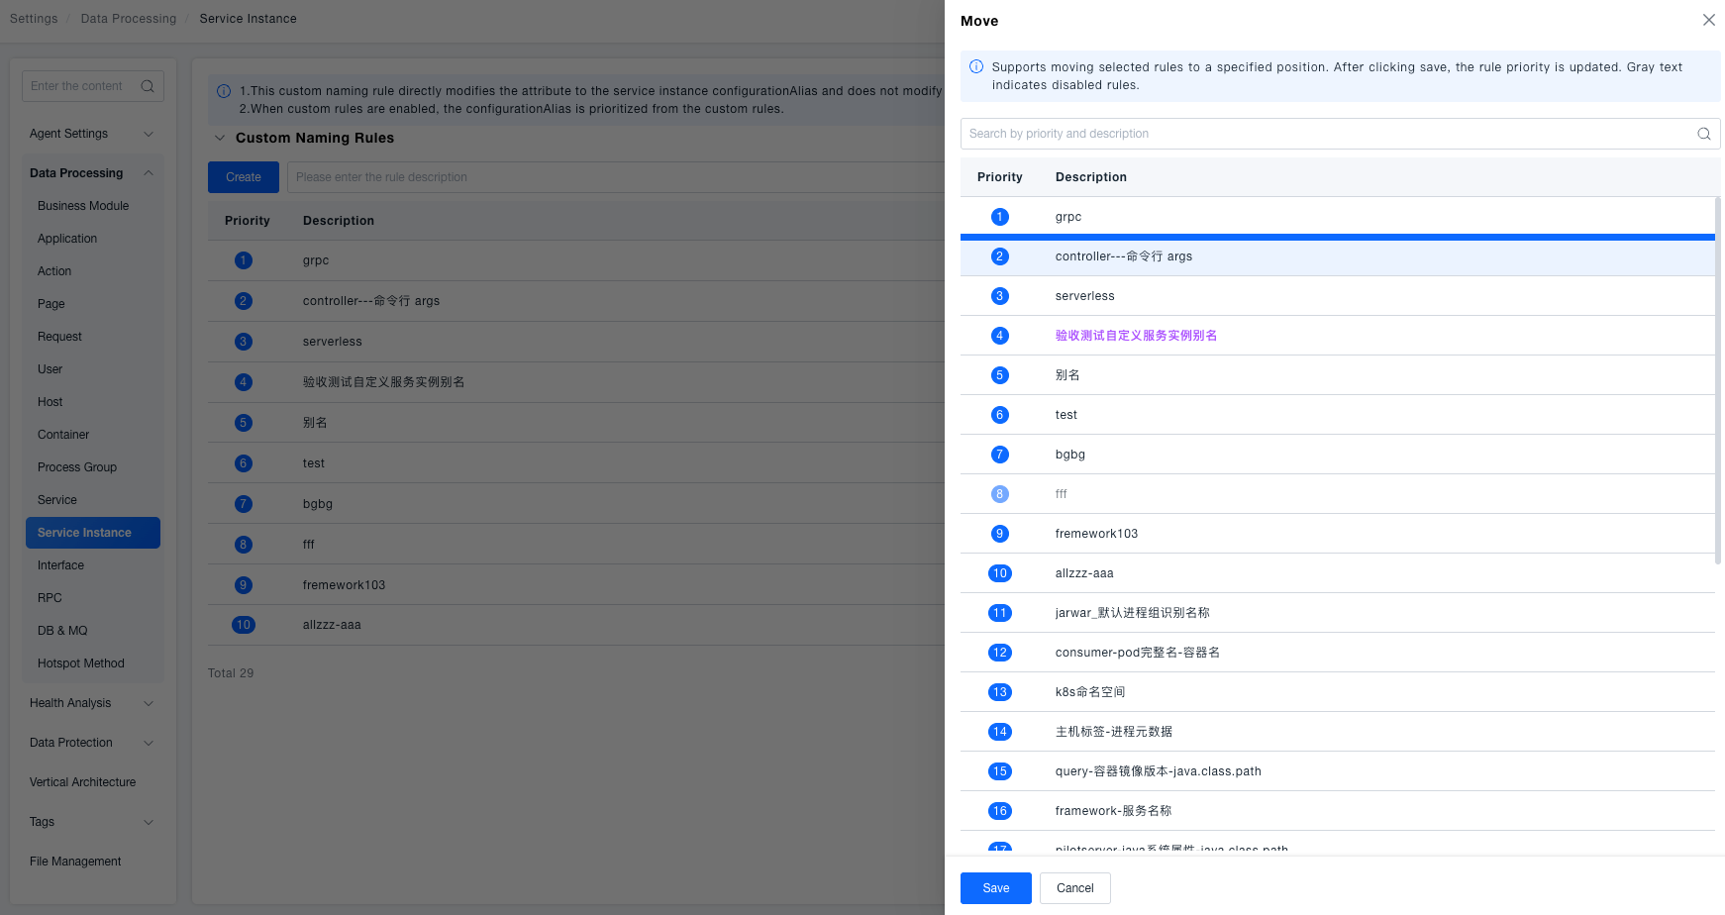Click the bgbg row in background rules table
The height and width of the screenshot is (915, 1725).
[x=576, y=504]
